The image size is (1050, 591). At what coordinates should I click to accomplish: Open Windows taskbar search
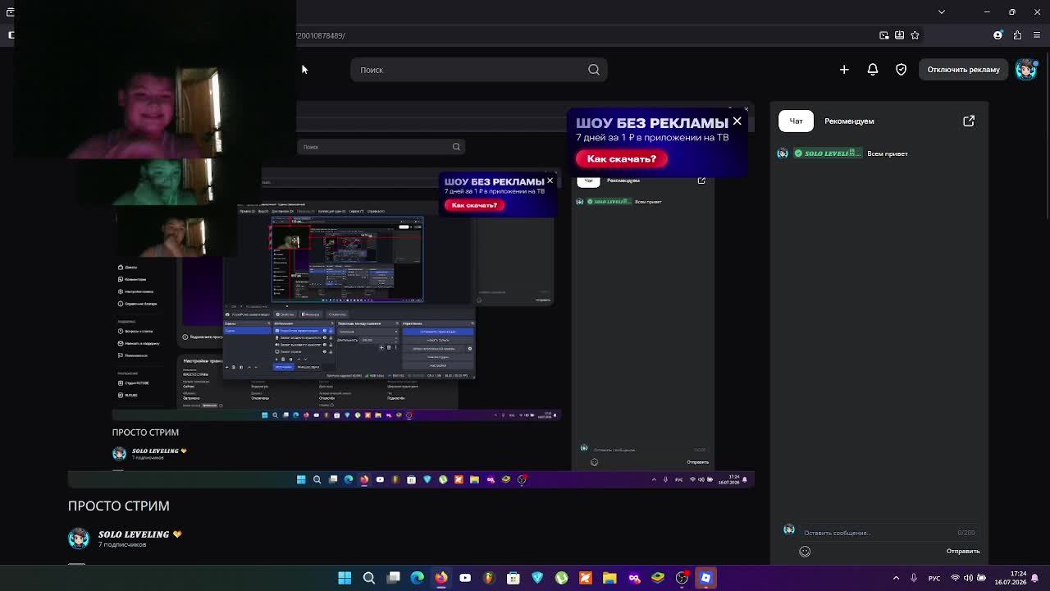point(369,578)
